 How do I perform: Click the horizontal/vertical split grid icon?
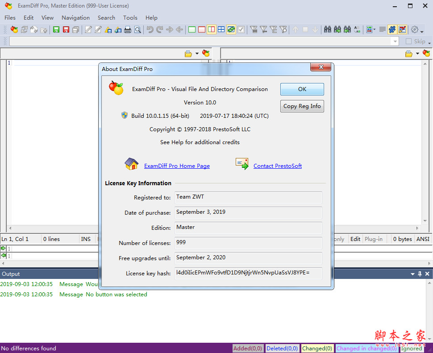(x=221, y=29)
